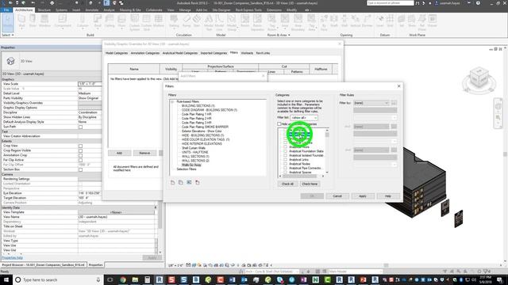
Task: Select the Room tool in ribbon
Action: click(245, 21)
